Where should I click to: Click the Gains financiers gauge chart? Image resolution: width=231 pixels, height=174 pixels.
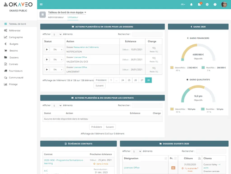pos(198,52)
